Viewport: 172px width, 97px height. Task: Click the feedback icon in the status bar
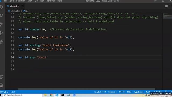pyautogui.click(x=166, y=92)
